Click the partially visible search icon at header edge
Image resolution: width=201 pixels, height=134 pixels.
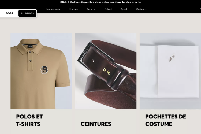pos(200,9)
